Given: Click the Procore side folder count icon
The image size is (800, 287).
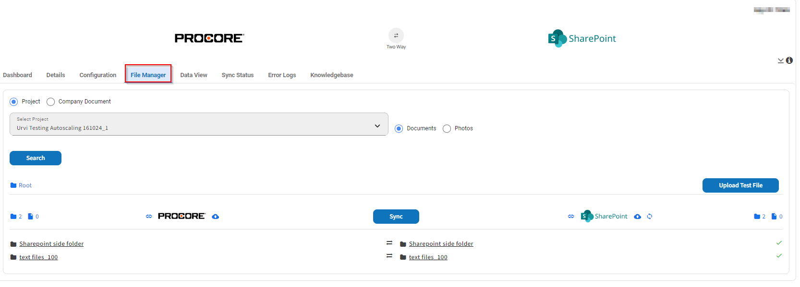Looking at the screenshot, I should 13,217.
